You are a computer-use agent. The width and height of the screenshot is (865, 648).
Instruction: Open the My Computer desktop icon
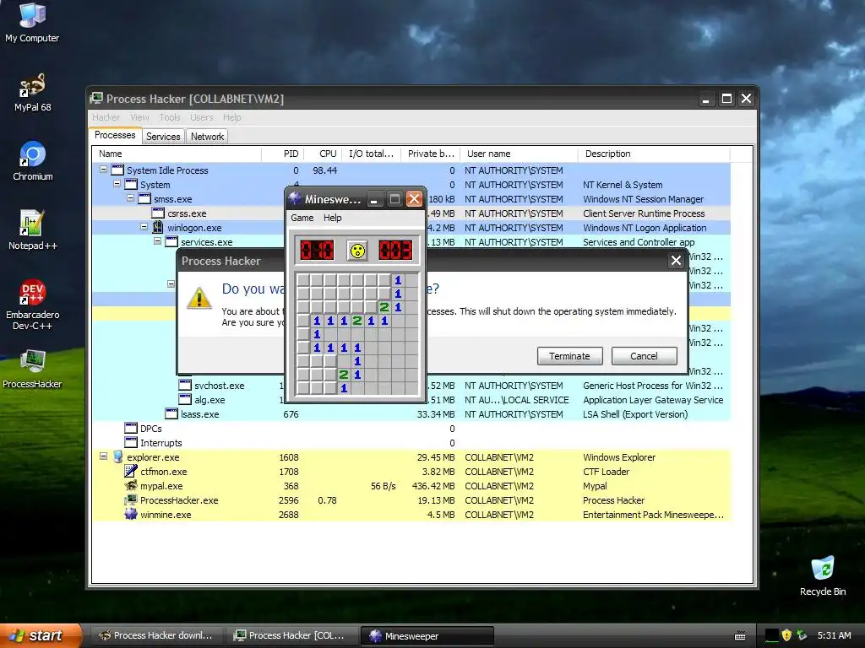[x=32, y=22]
